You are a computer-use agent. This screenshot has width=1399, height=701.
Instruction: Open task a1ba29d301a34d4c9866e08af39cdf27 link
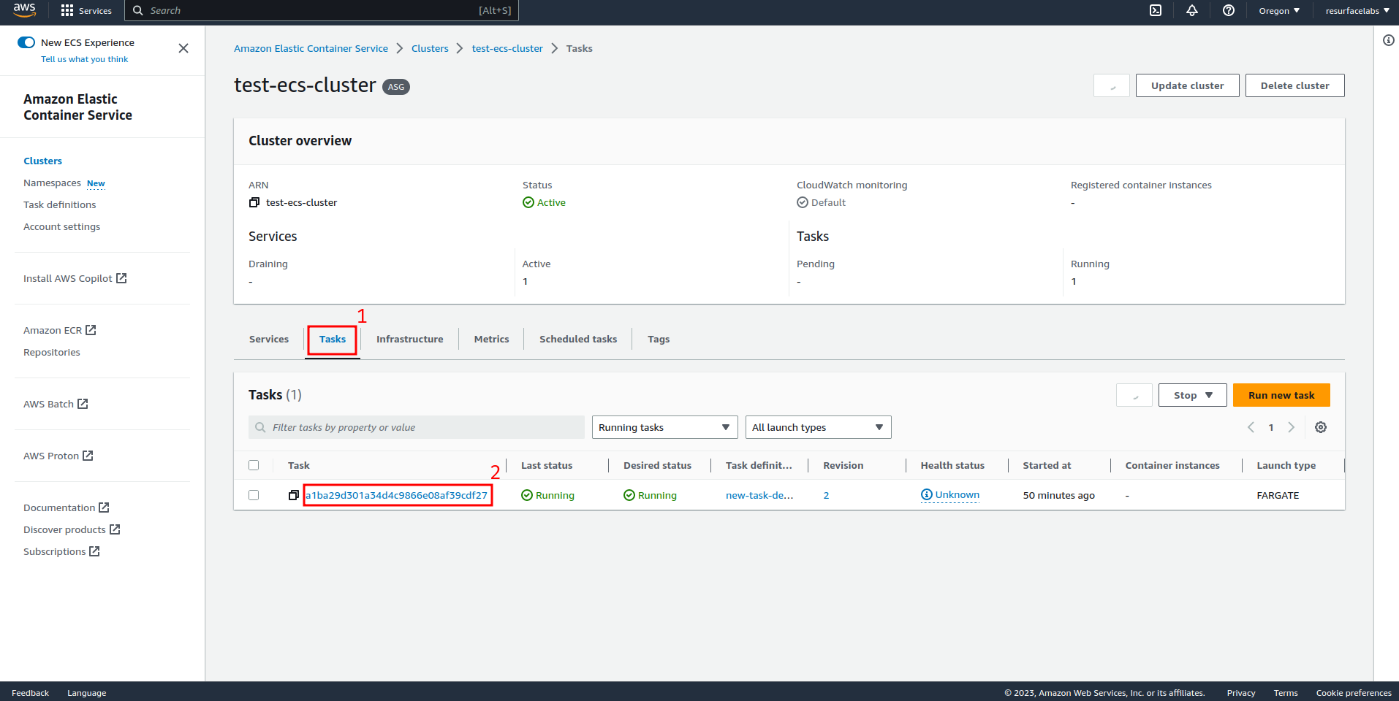(x=397, y=495)
